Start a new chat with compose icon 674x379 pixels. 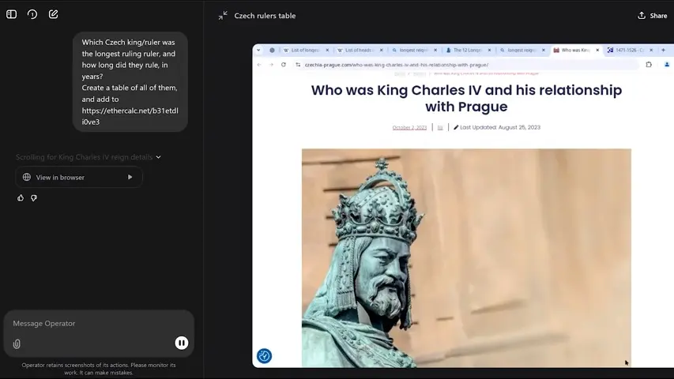[53, 14]
